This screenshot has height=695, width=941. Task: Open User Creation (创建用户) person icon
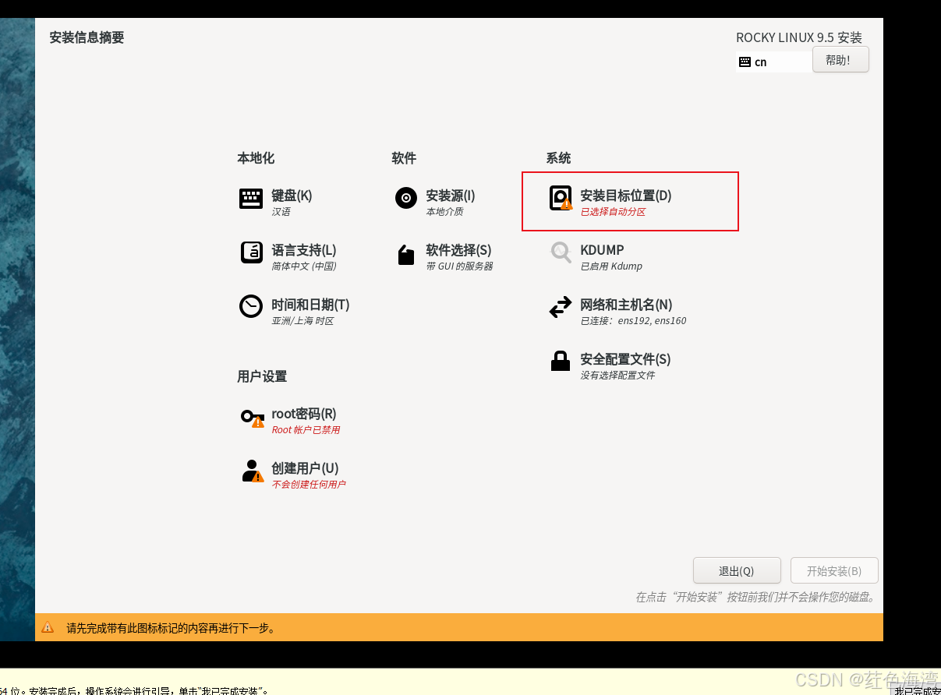tap(252, 471)
